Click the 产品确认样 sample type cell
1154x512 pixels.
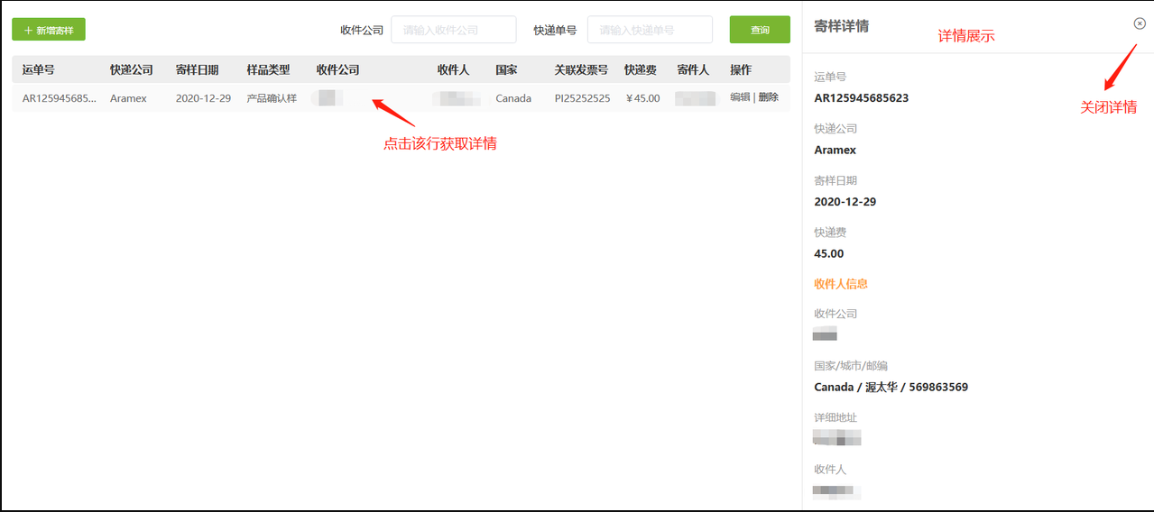coord(272,98)
